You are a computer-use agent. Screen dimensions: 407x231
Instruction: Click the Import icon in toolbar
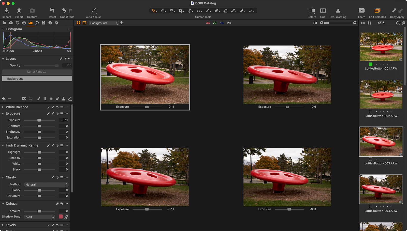pyautogui.click(x=7, y=11)
